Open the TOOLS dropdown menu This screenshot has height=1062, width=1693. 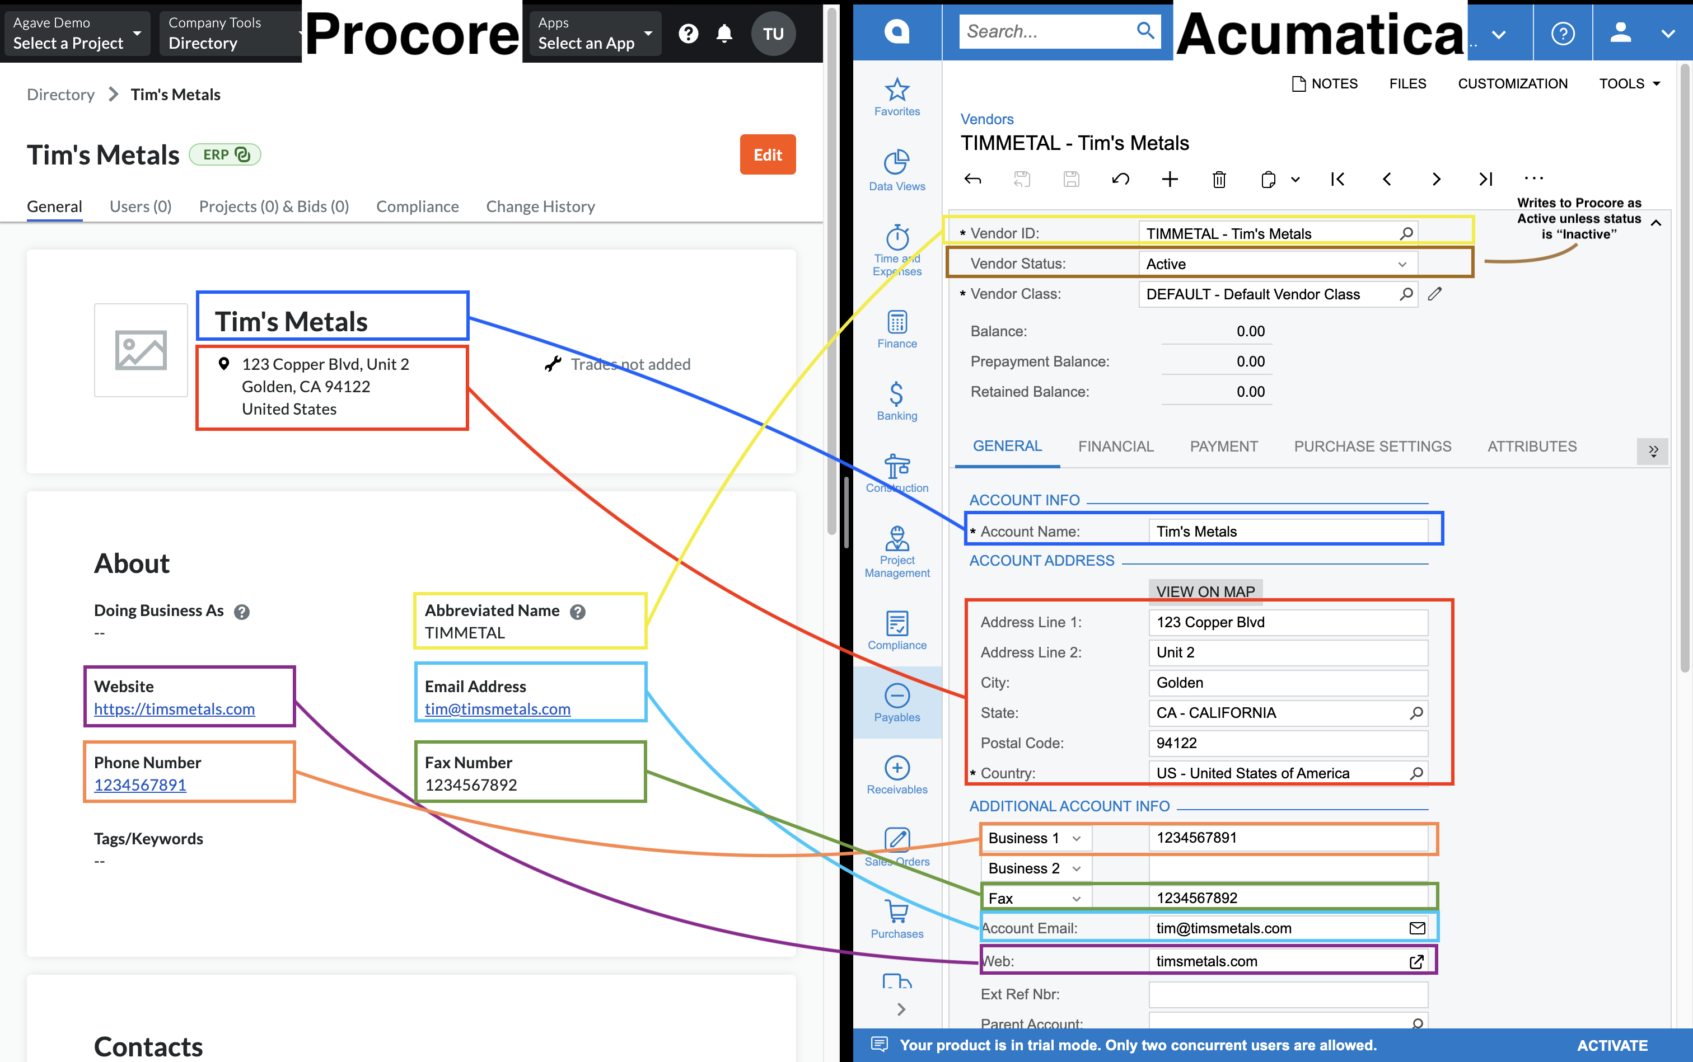[1629, 83]
